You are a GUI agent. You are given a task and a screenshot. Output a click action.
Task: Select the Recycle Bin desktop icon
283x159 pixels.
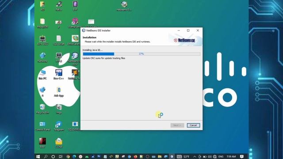pyautogui.click(x=42, y=109)
